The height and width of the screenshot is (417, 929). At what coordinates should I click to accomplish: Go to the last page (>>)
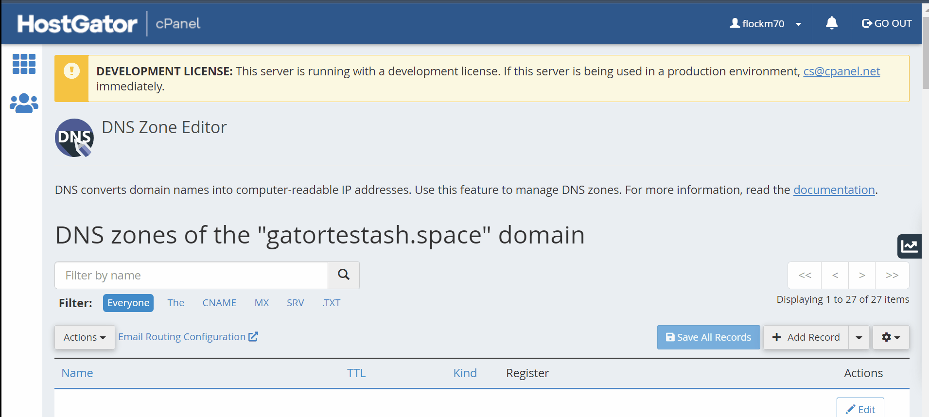892,276
